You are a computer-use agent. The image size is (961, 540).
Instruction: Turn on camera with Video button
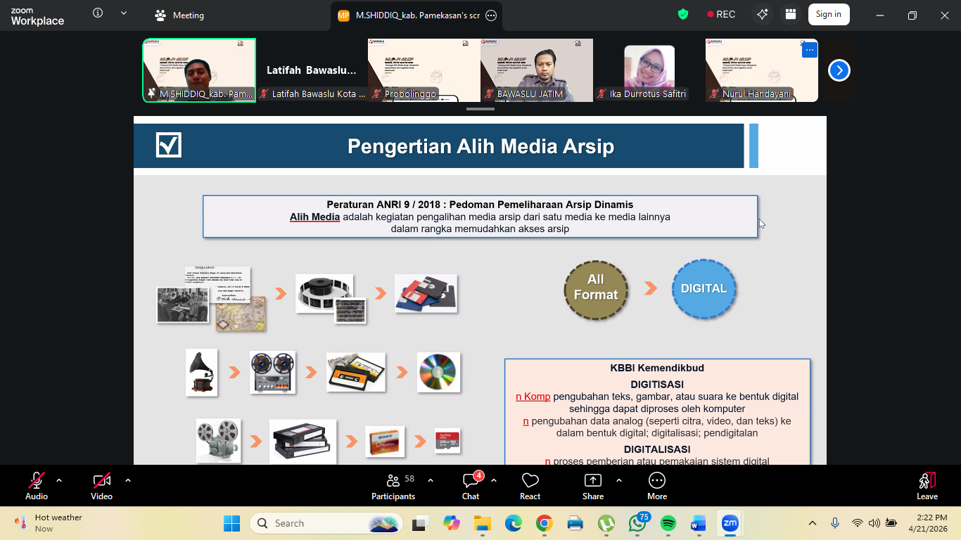tap(101, 486)
